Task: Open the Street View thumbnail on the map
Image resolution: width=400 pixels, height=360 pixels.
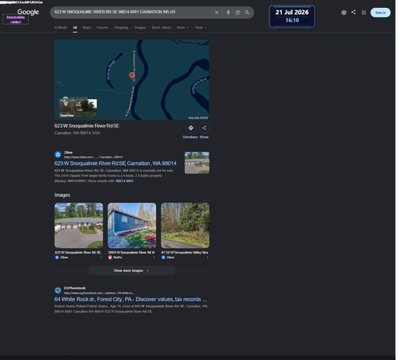Action: (78, 108)
